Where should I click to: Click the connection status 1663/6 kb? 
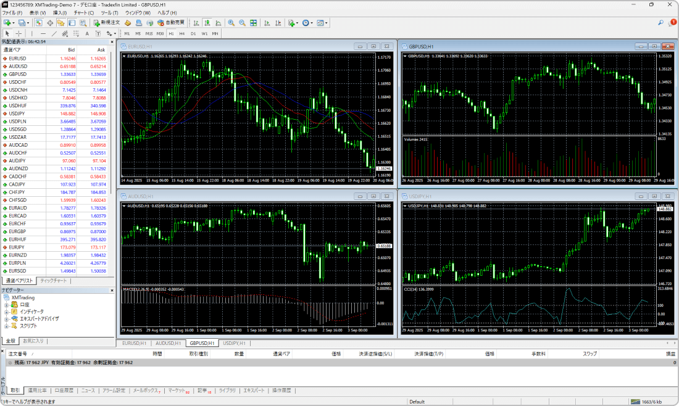click(646, 402)
